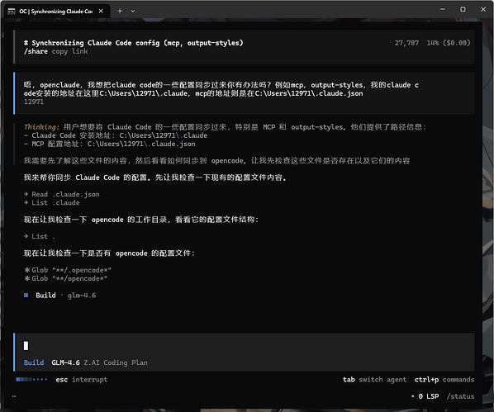
Task: Click the loading progress indicator near esc
Action: [31, 380]
